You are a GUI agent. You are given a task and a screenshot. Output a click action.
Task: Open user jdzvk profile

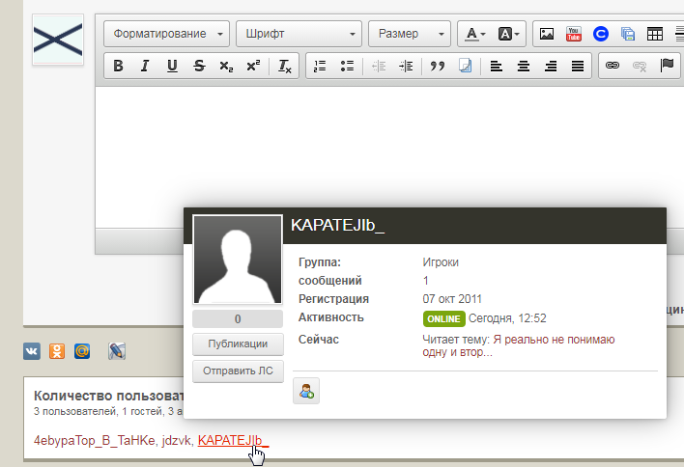(x=176, y=440)
